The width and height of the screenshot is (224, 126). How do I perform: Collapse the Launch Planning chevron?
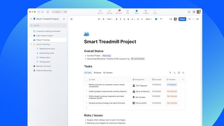pos(31,45)
